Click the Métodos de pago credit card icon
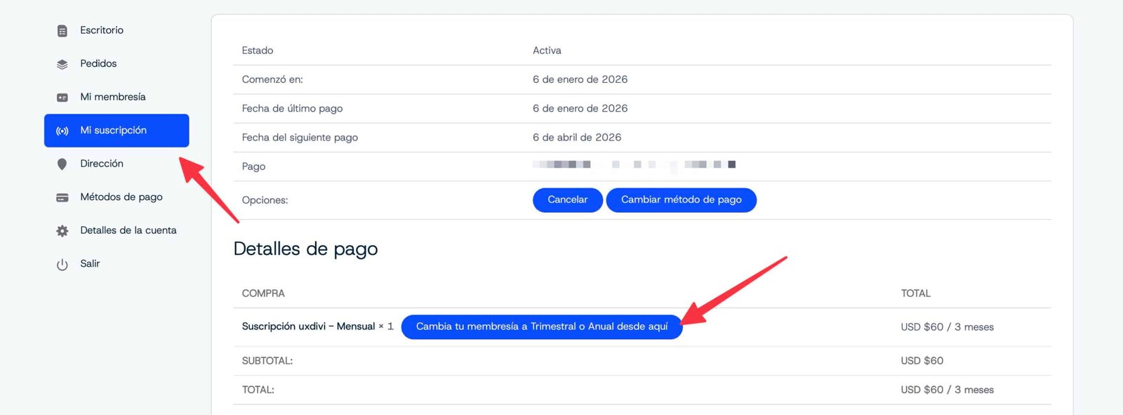The height and width of the screenshot is (415, 1123). pos(62,197)
